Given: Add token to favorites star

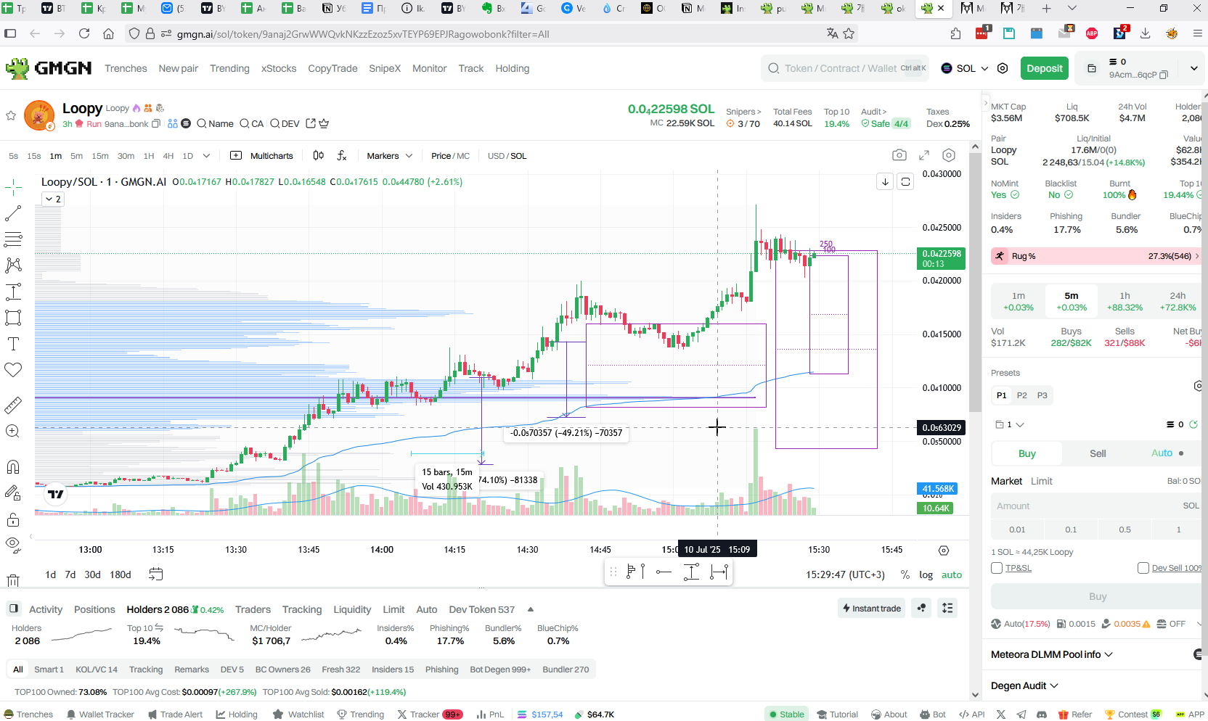Looking at the screenshot, I should (11, 115).
